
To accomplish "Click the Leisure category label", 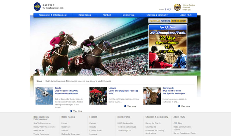I will [113, 88].
